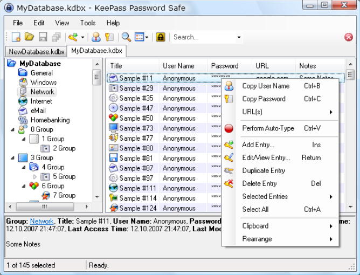Image resolution: width=360 pixels, height=275 pixels.
Task: Click into the Search field
Action: (x=203, y=37)
